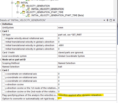Open the Details panel options arrow menu
This screenshot has width=118, height=103.
point(104,20)
